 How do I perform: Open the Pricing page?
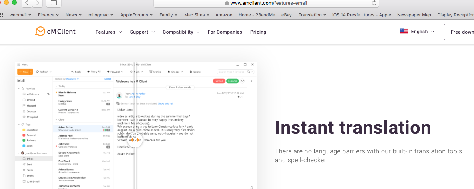pyautogui.click(x=258, y=32)
